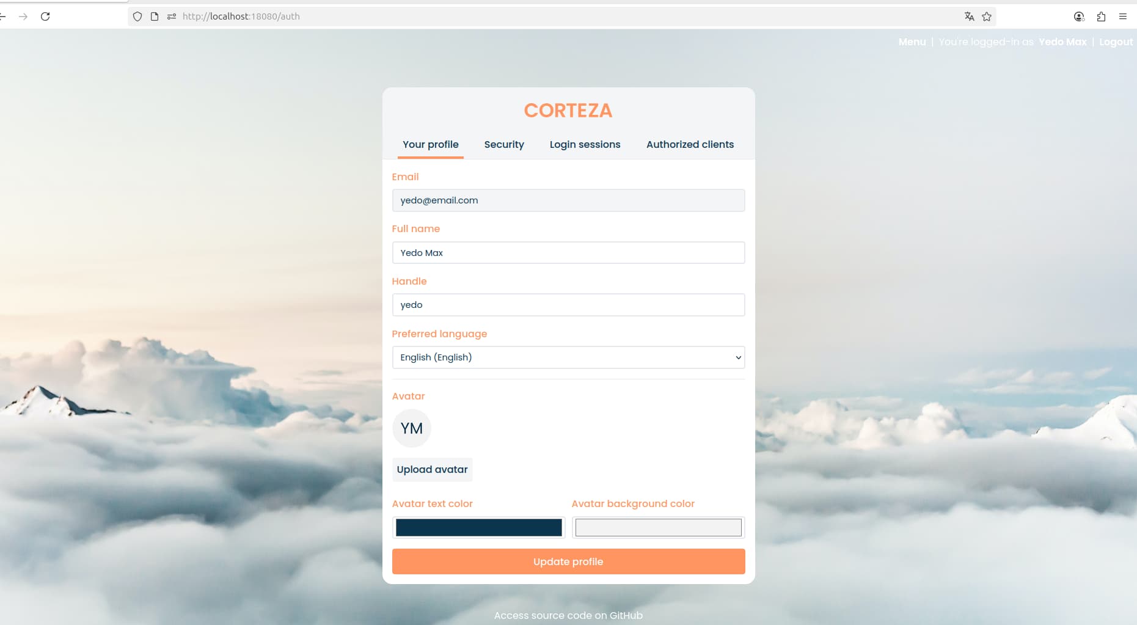
Task: Open Access source code on GitHub link
Action: pos(568,615)
